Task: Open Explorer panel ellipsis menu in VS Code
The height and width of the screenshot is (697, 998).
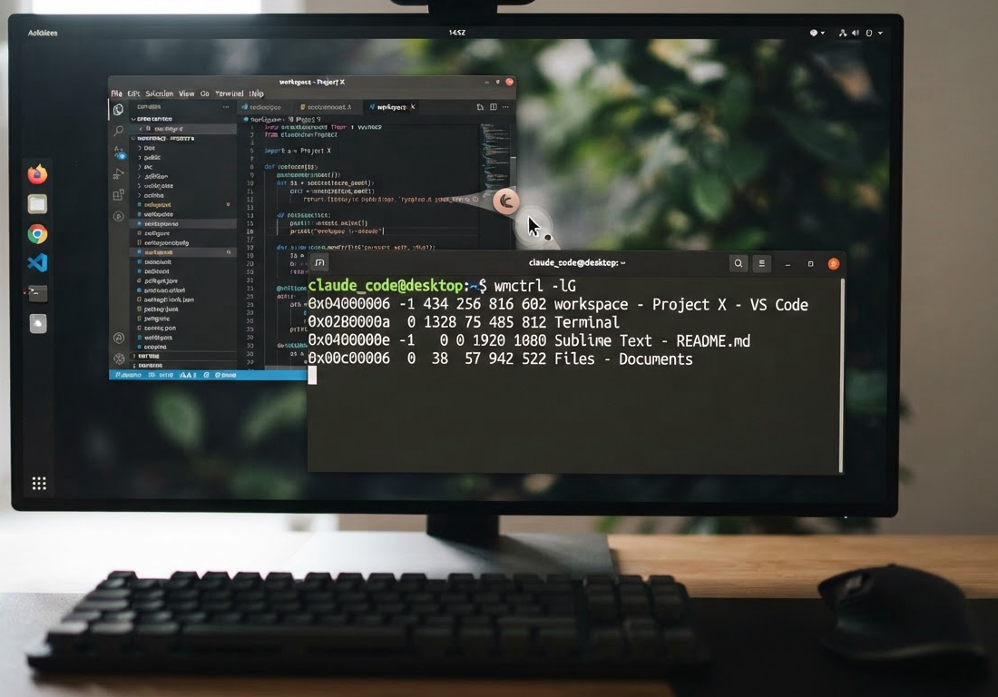Action: (226, 107)
